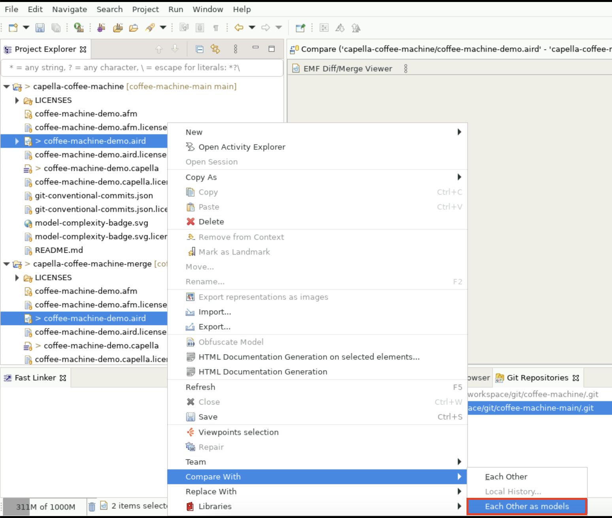Toggle the Pin Editor icon
This screenshot has height=518, width=612.
pos(300,28)
